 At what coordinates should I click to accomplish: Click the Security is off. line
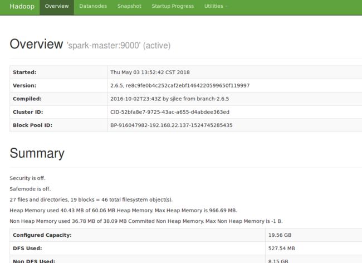point(27,178)
